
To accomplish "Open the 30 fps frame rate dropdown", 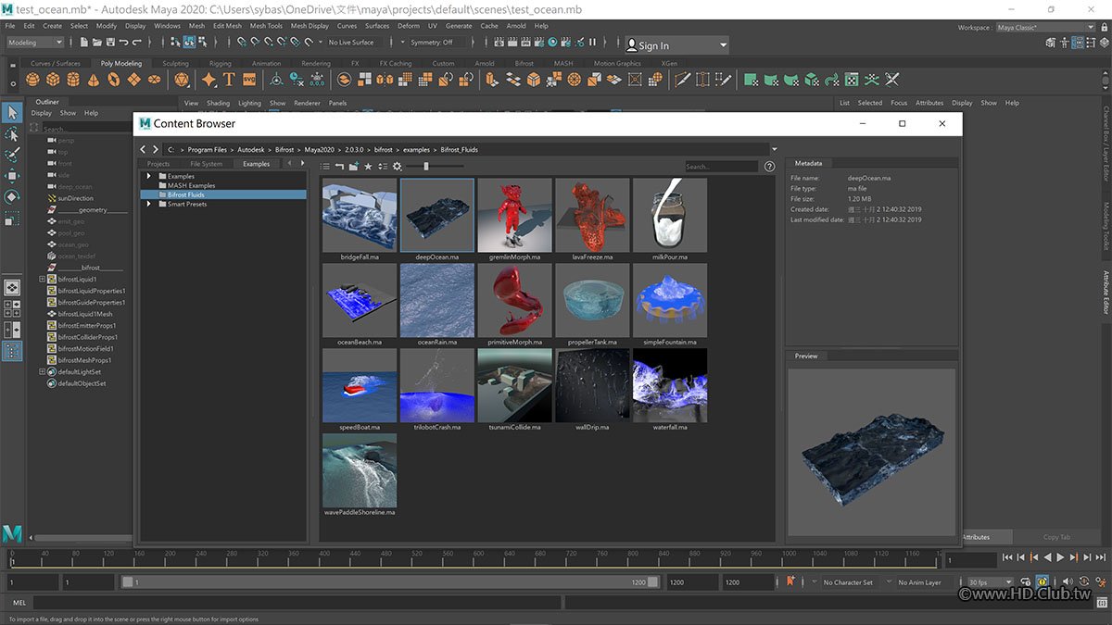I will [x=988, y=582].
